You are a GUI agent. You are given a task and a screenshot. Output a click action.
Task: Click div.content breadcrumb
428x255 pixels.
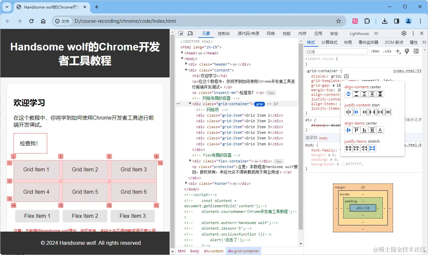click(x=214, y=251)
